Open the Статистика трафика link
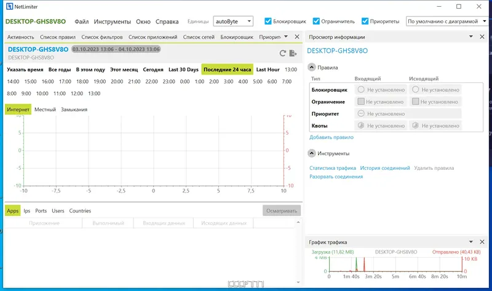The width and height of the screenshot is (492, 291). [333, 168]
